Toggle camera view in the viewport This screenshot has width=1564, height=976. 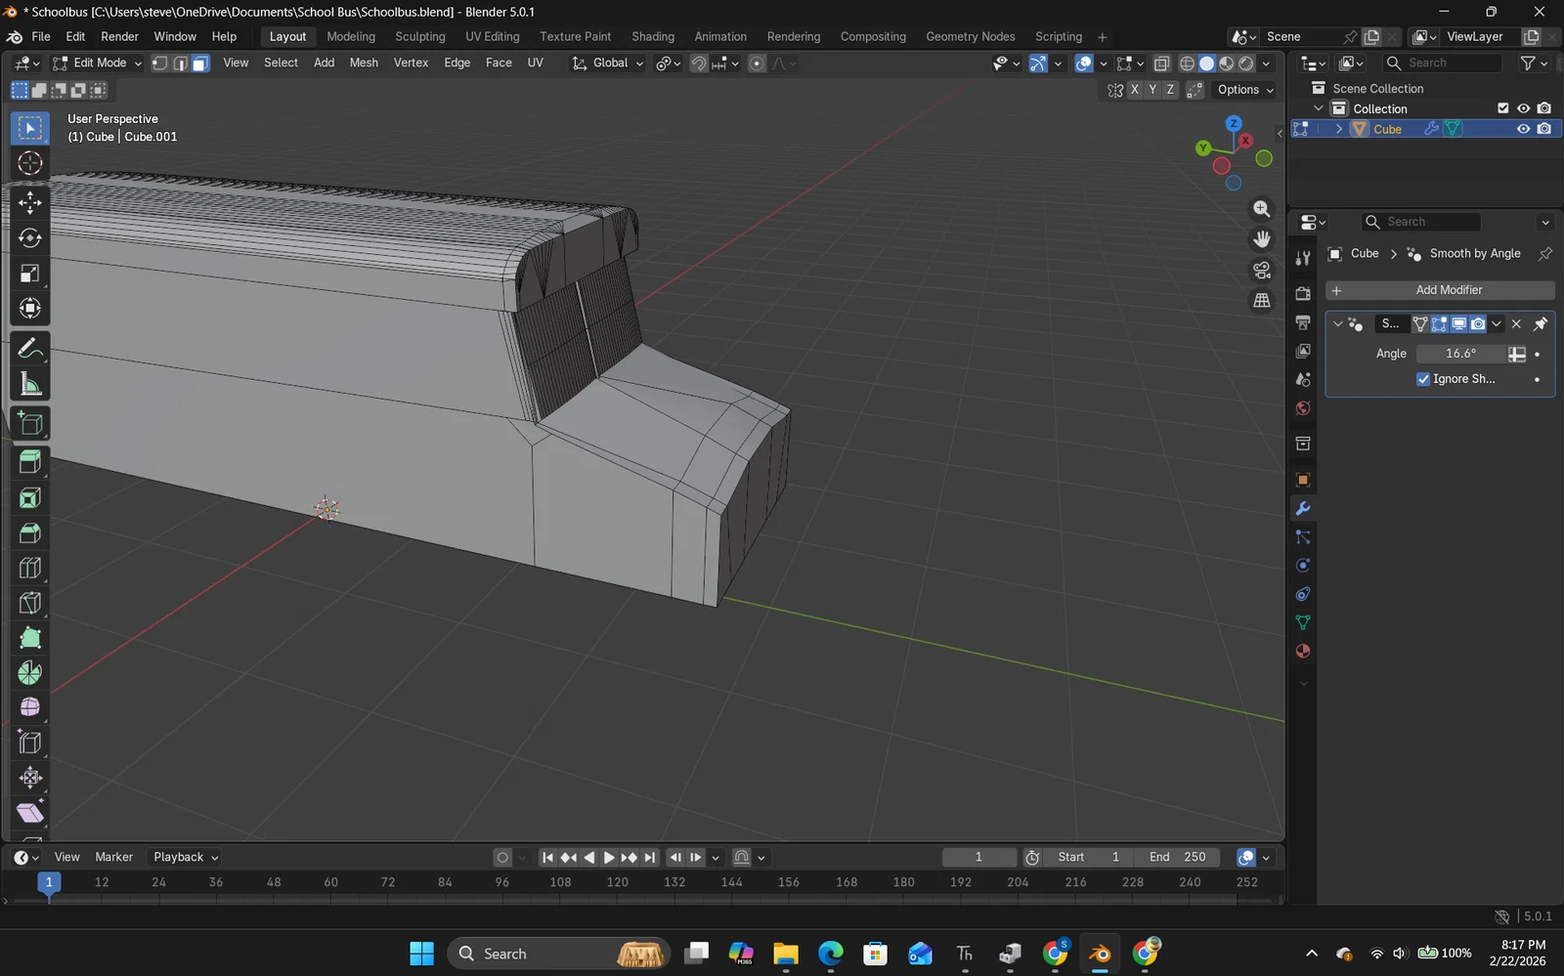coord(1262,270)
